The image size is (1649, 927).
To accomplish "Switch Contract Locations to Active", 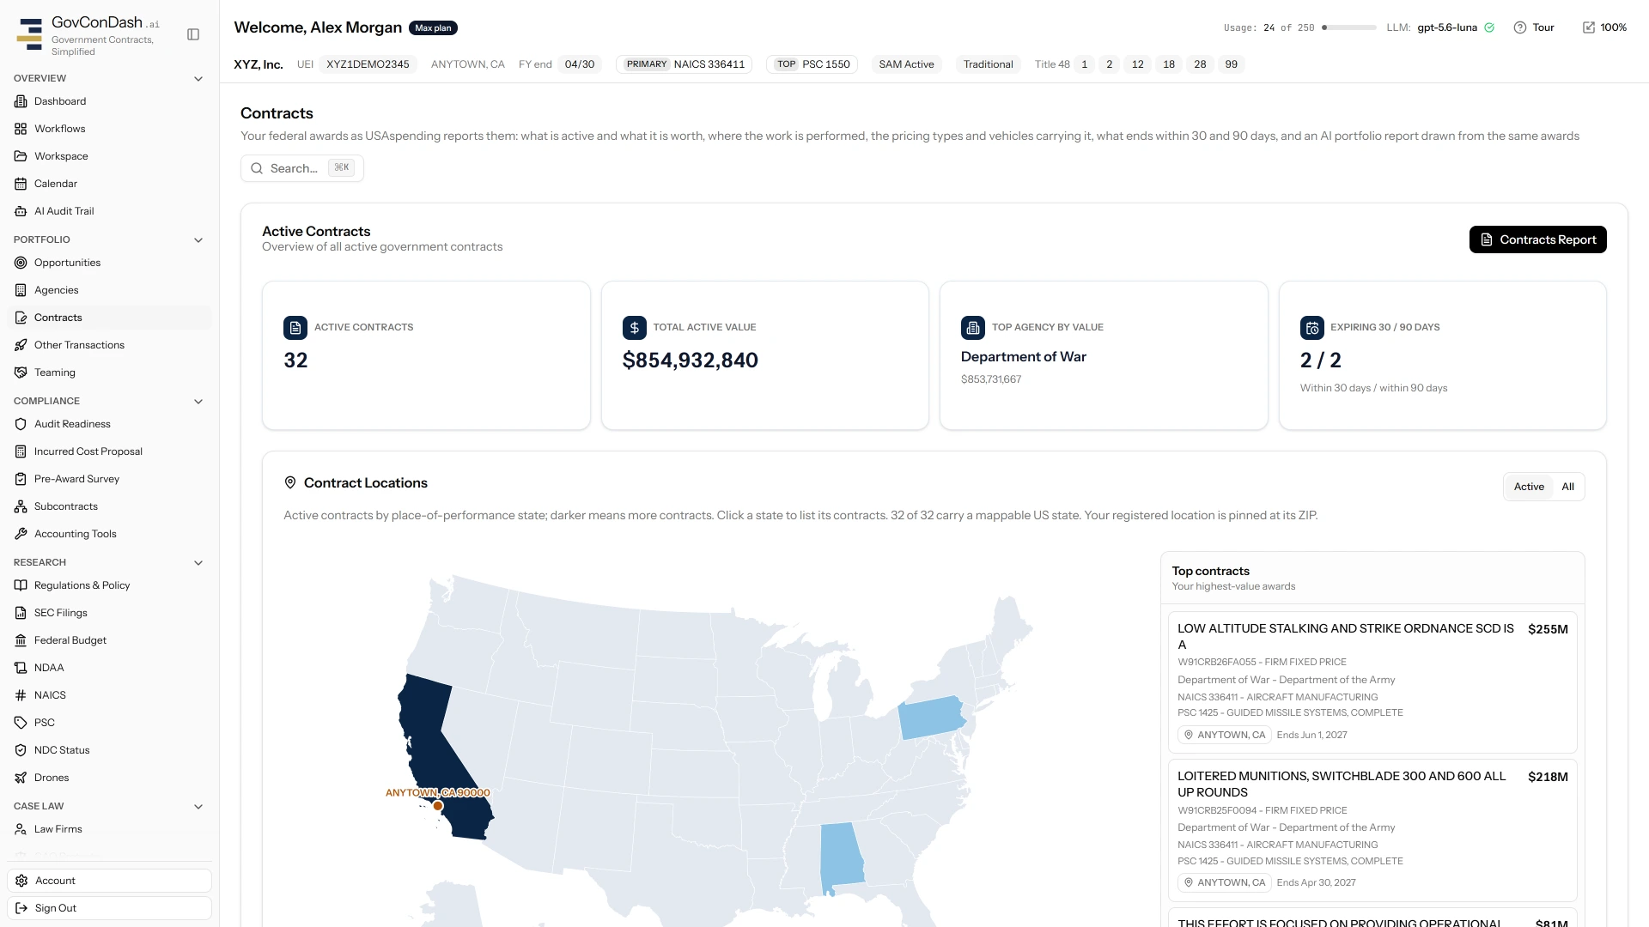I will coord(1529,487).
